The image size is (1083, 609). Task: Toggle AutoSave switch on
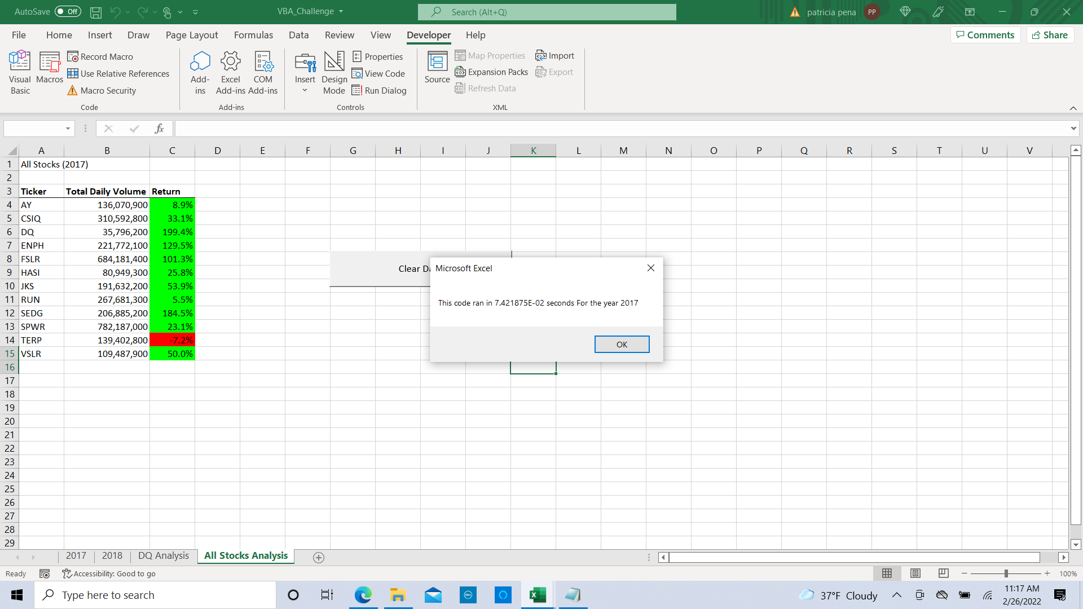tap(68, 11)
